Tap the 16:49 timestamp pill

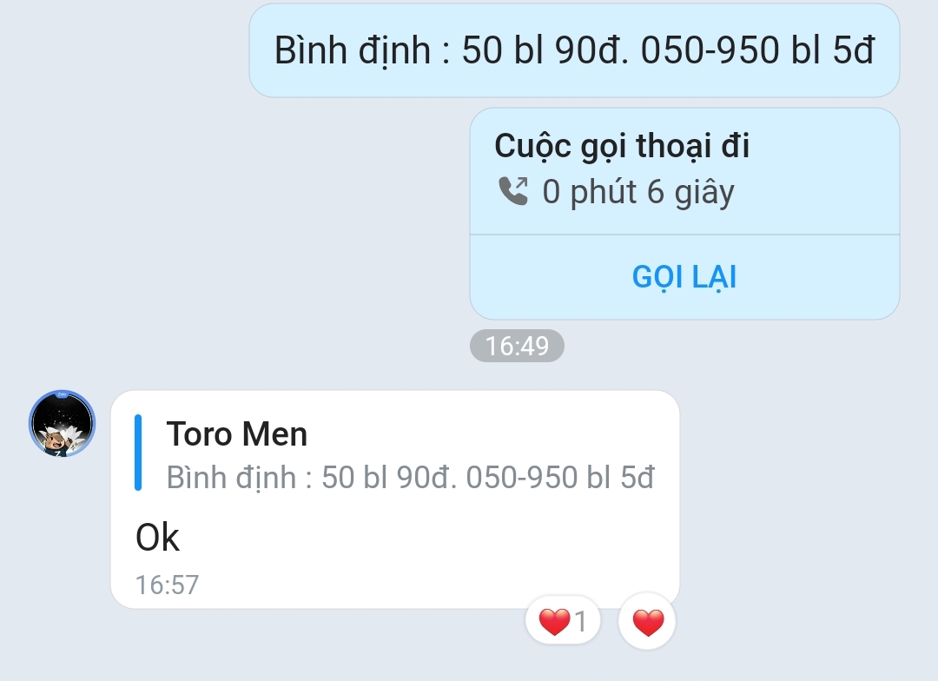tap(517, 346)
